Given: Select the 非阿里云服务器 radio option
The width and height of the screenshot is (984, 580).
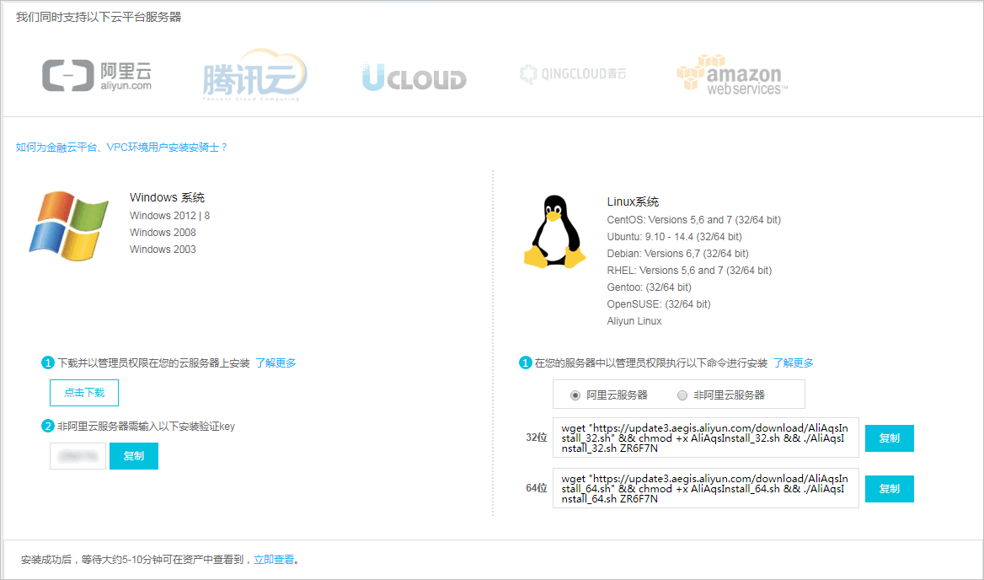Looking at the screenshot, I should click(x=682, y=395).
